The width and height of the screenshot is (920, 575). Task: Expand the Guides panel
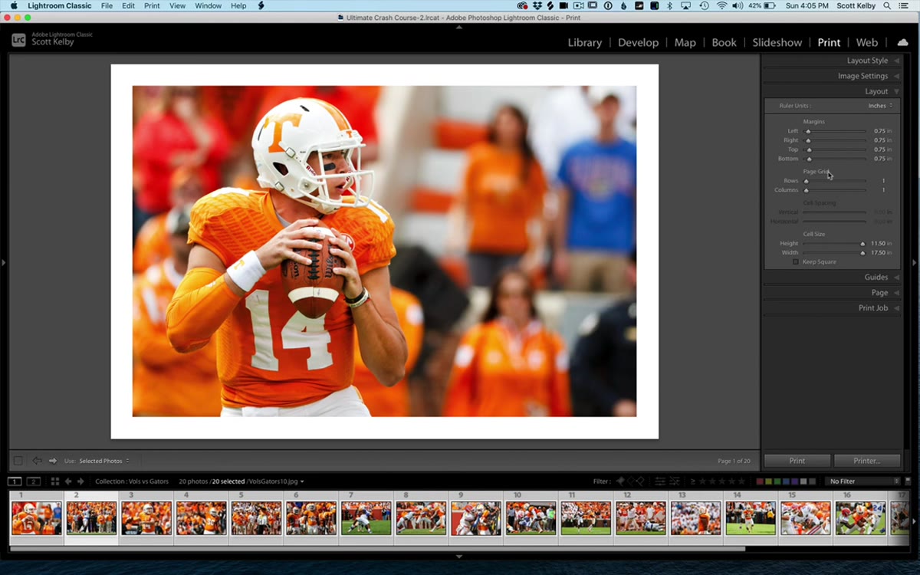[896, 277]
